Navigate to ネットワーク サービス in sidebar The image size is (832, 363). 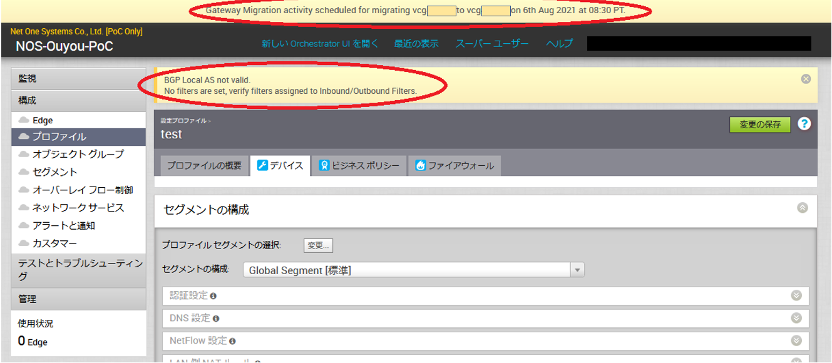point(79,208)
